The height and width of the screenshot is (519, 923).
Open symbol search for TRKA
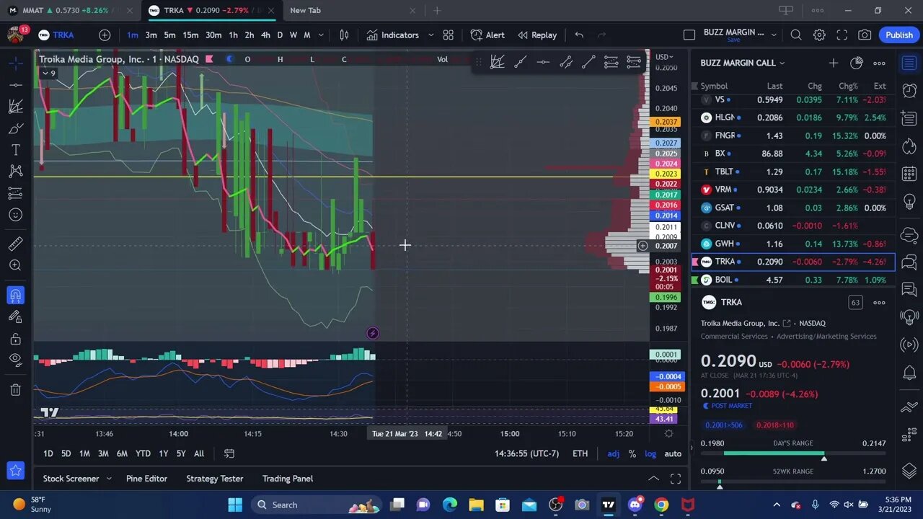point(56,35)
